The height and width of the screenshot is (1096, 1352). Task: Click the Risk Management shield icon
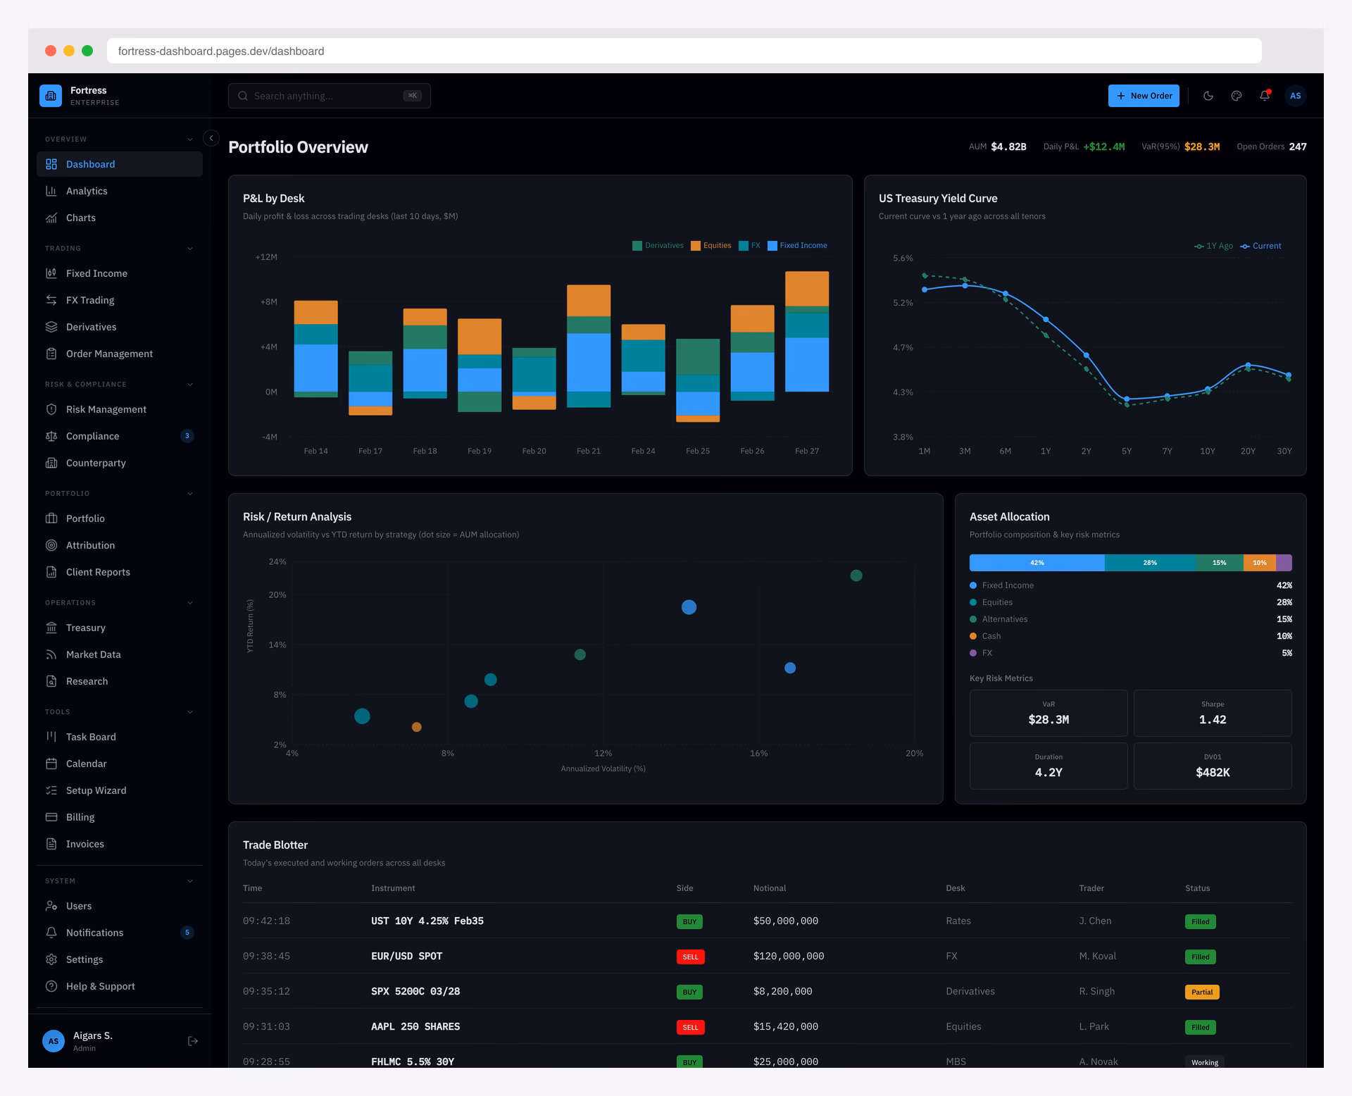click(x=51, y=409)
